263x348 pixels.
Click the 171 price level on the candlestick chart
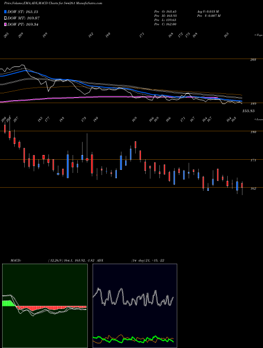pos(253,160)
